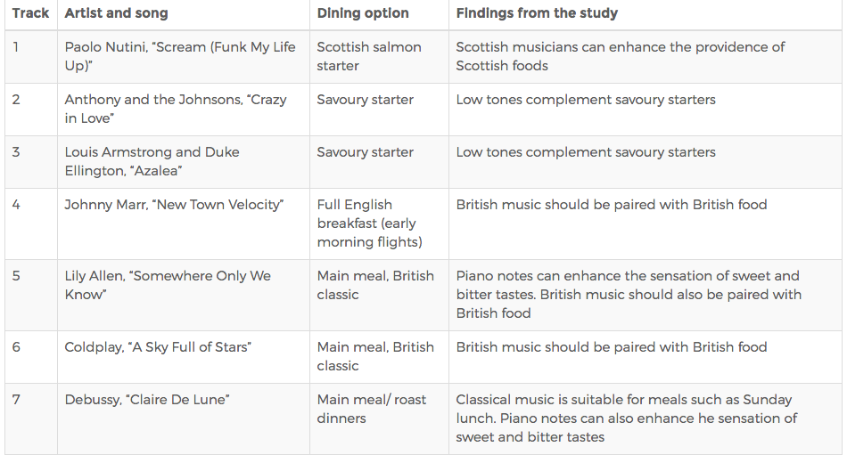This screenshot has height=455, width=847.
Task: Click track number 7 cell
Action: tap(16, 400)
